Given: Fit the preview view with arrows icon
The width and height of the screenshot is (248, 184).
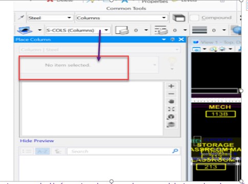Looking at the screenshot, I should point(171,109).
